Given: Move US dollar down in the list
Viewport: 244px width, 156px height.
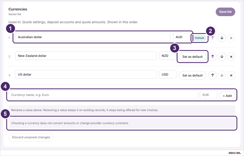Looking at the screenshot, I should (x=222, y=75).
